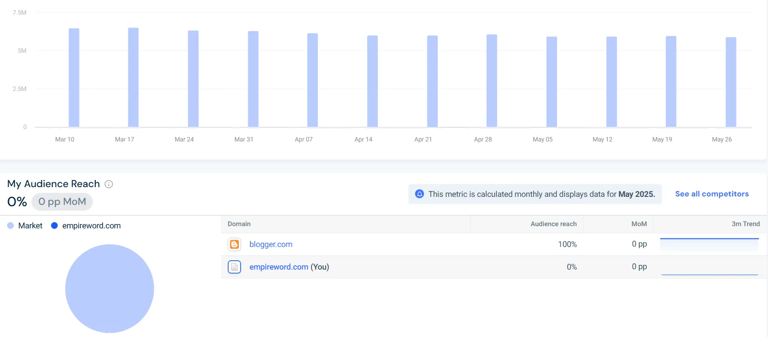Click the bell notification icon in banner
Viewport: 768px width, 337px height.
coord(419,194)
